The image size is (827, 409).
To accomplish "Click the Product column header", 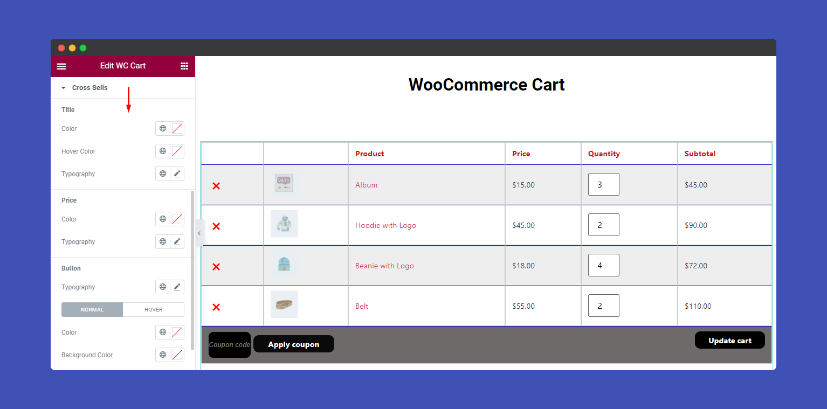I will click(x=370, y=154).
